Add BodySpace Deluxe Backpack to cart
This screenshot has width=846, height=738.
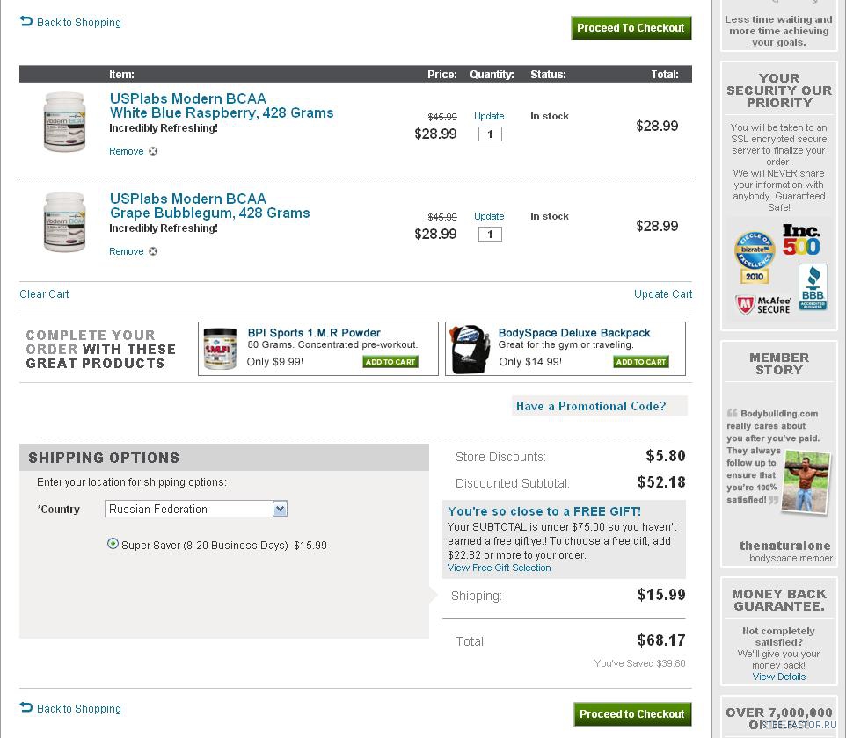click(640, 362)
